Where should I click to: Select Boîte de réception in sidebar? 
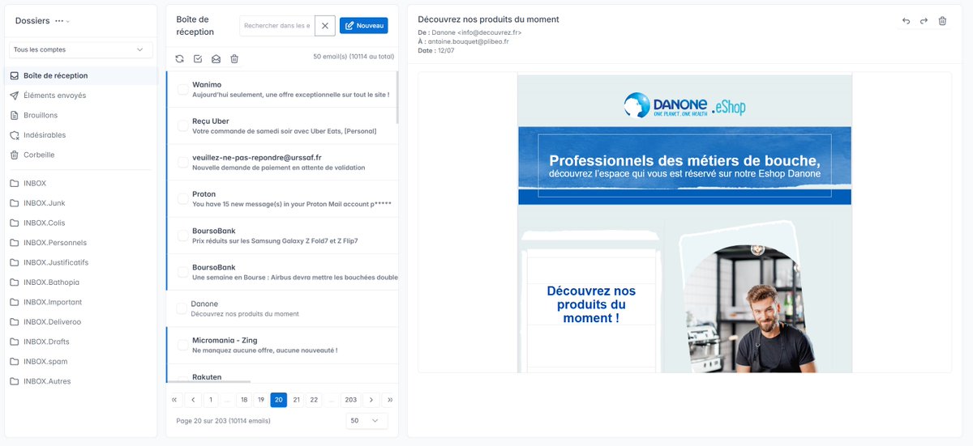coord(81,75)
